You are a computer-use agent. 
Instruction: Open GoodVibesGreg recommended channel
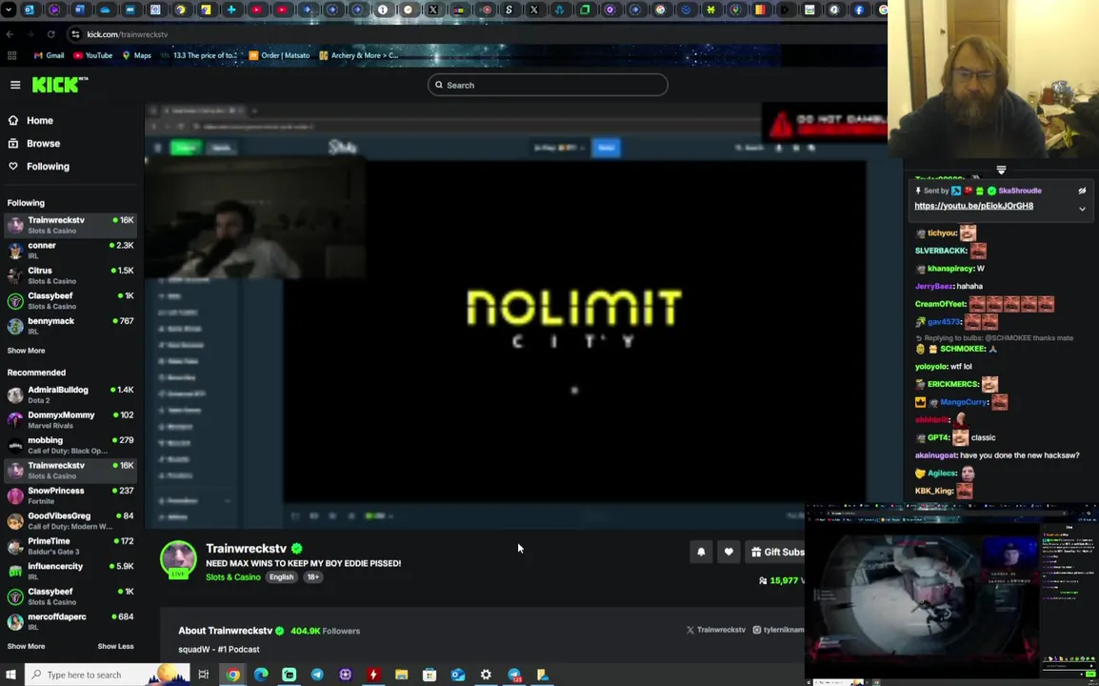point(70,521)
